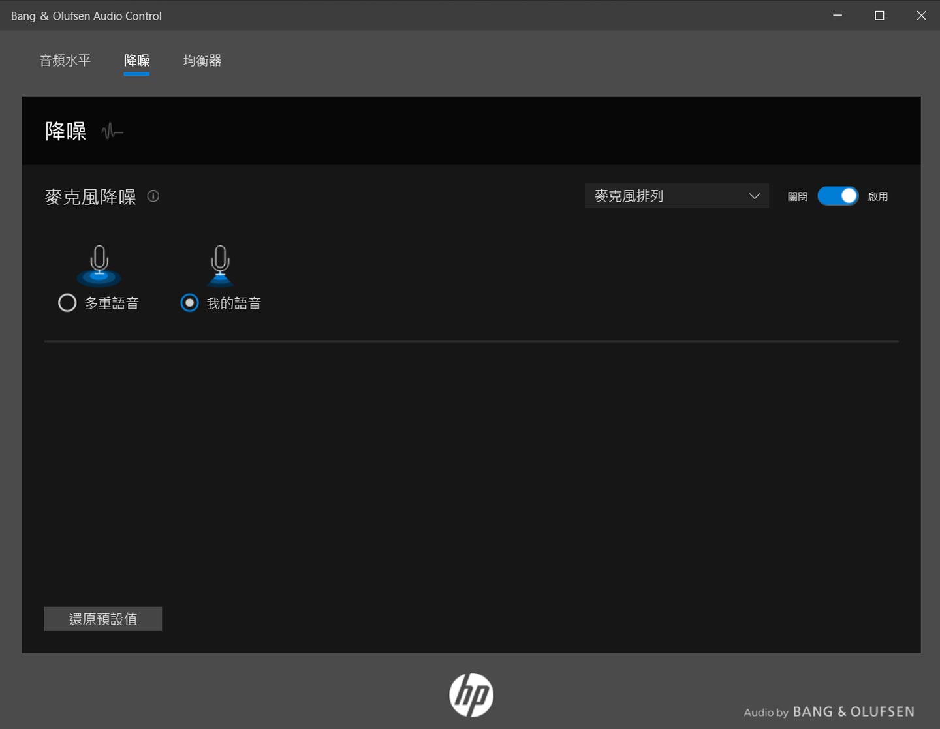
Task: Select the 多重語音 radio button
Action: (x=67, y=303)
